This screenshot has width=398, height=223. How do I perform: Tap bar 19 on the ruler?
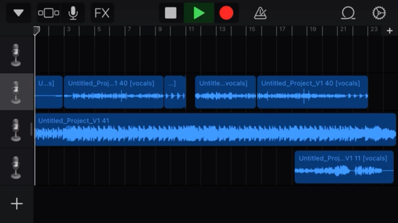(313, 29)
